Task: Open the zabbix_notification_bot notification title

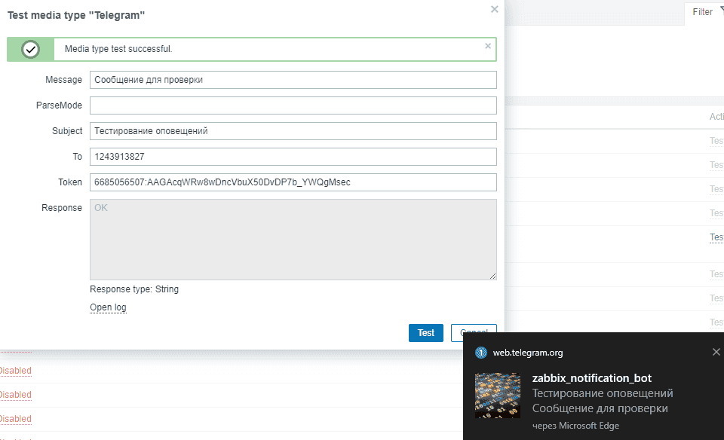Action: pyautogui.click(x=591, y=378)
